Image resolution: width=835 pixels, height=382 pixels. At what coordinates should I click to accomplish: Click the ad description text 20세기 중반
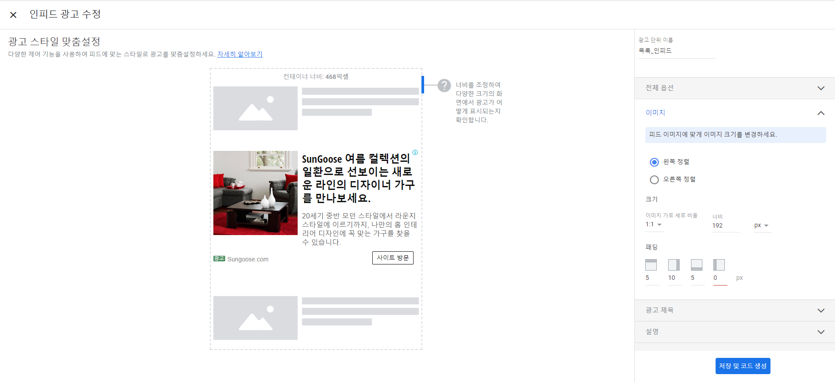(359, 229)
